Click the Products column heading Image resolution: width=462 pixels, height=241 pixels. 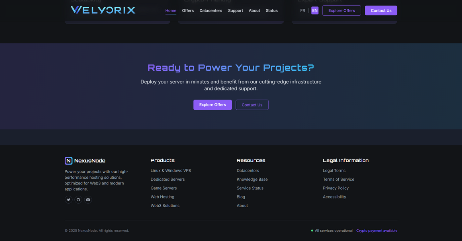163,160
